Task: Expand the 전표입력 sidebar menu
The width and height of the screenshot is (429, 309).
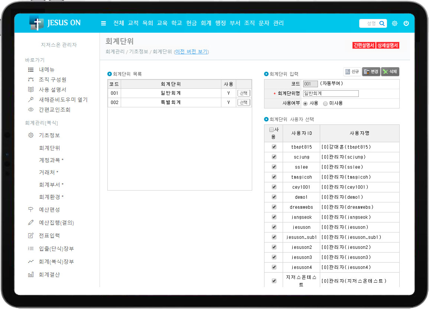Action: 49,235
